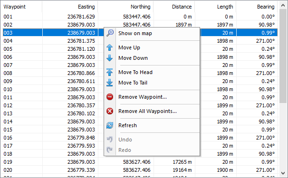The width and height of the screenshot is (288, 178).
Task: Click the scrollbar down arrow
Action: [283, 173]
